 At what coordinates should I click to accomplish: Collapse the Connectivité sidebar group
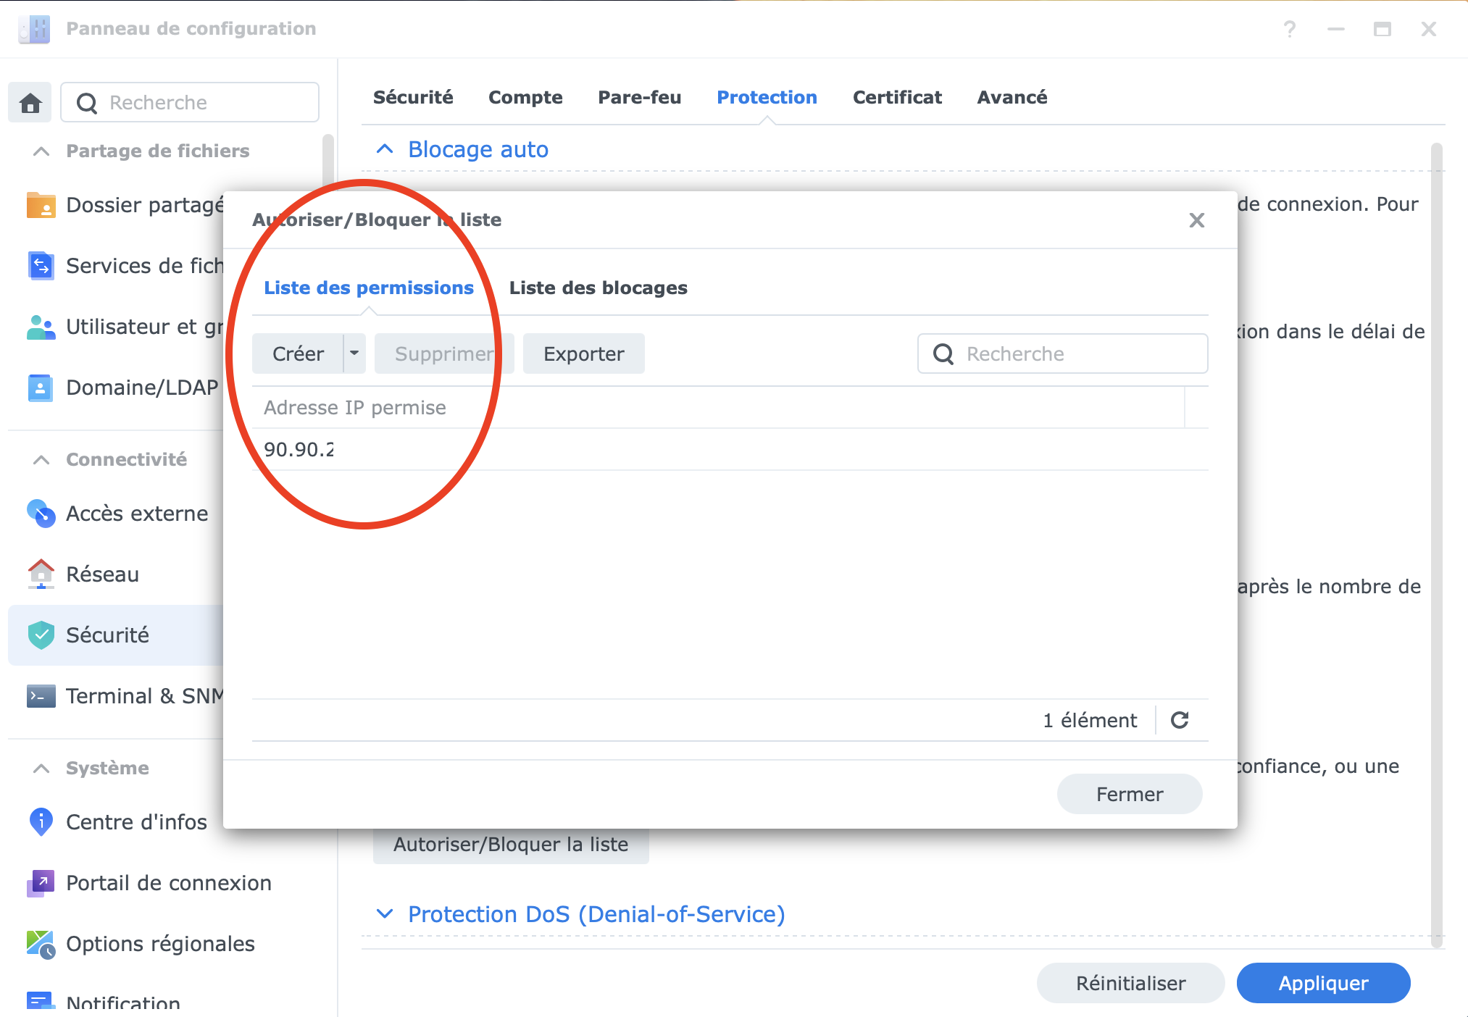[x=41, y=460]
